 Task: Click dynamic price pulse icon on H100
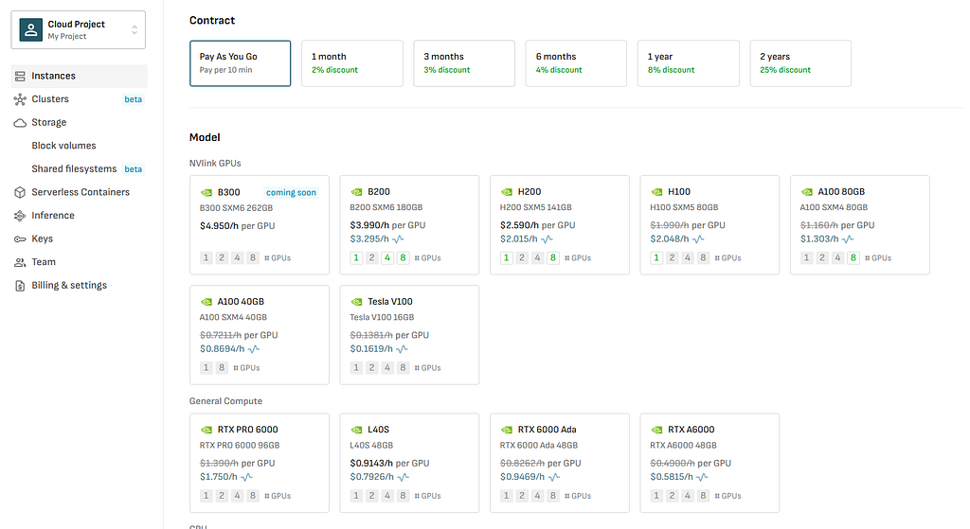(698, 239)
